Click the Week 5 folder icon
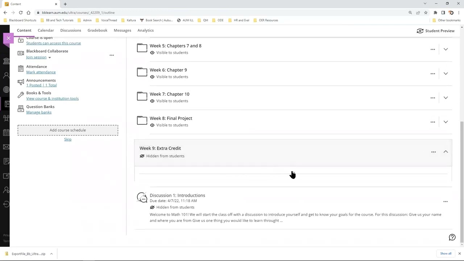The height and width of the screenshot is (261, 464). point(142,48)
